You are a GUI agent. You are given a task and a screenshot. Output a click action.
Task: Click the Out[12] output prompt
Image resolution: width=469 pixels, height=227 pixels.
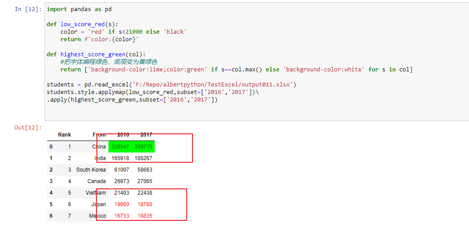coord(28,128)
